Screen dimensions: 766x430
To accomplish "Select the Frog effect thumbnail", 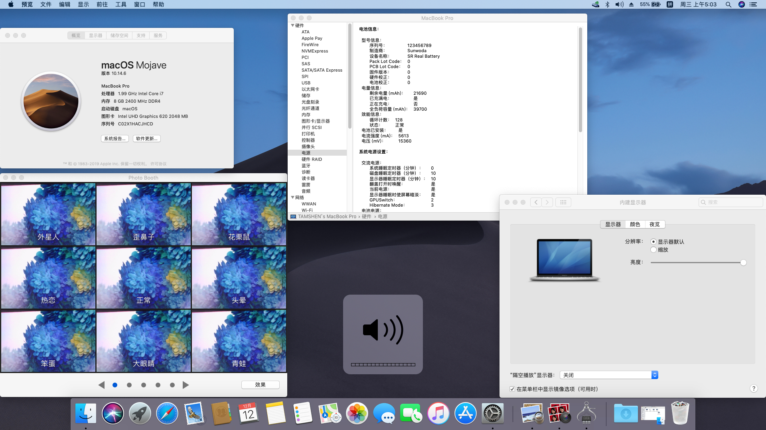I will click(x=239, y=341).
